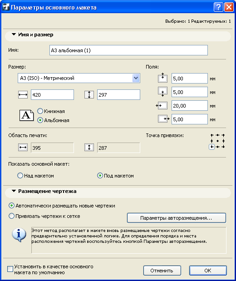
Task: Click the Область печати label
Action: [28, 135]
